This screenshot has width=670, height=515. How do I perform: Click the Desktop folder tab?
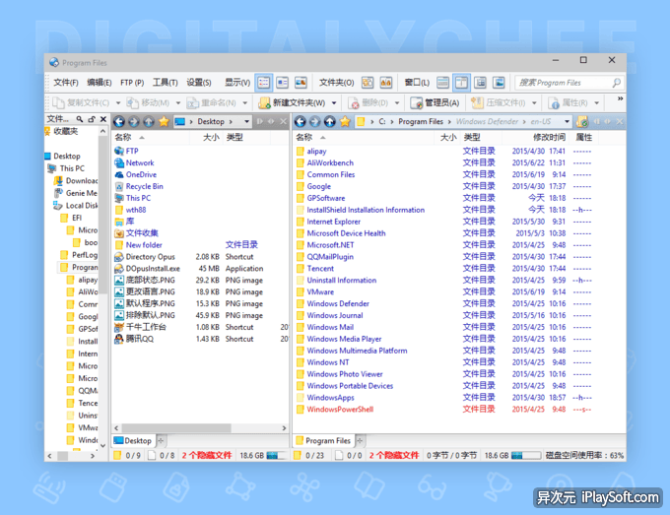coord(133,441)
